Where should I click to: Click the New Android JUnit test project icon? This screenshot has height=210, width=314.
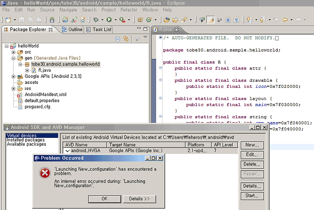click(74, 20)
